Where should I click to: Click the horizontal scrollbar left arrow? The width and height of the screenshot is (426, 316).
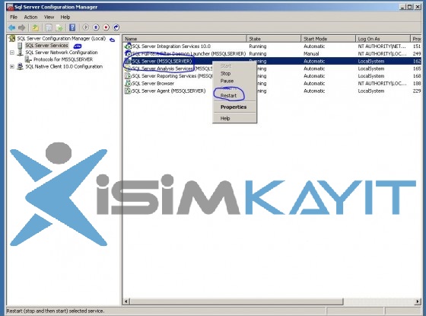coord(126,302)
